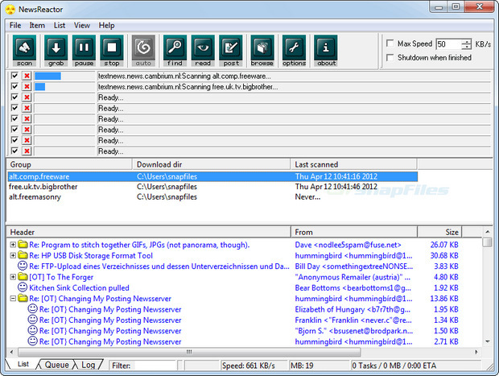Click the scan toolbar button
Image resolution: width=499 pixels, height=376 pixels.
(24, 51)
